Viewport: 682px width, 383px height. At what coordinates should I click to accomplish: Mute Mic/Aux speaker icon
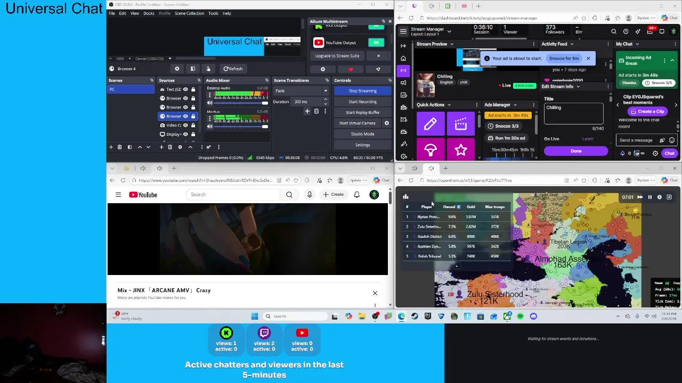pyautogui.click(x=209, y=126)
